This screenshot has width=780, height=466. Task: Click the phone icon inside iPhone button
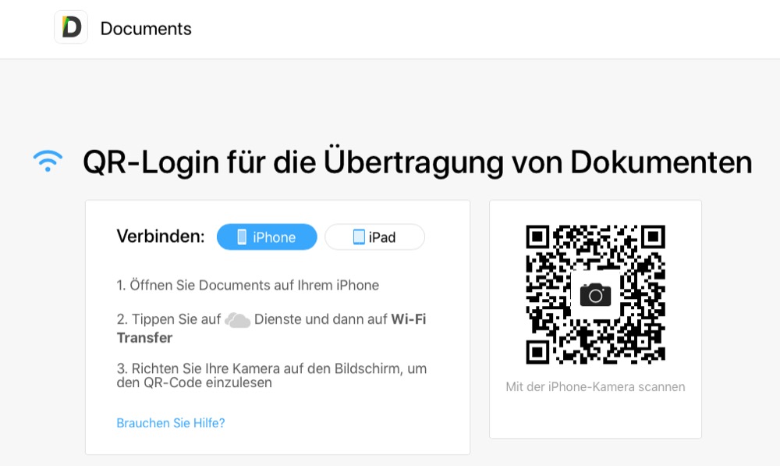tap(242, 237)
